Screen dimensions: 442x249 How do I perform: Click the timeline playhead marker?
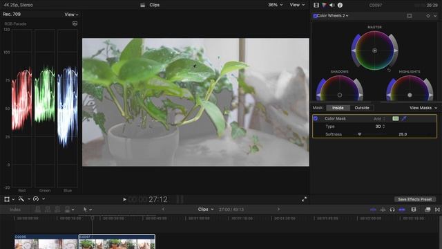(92, 219)
